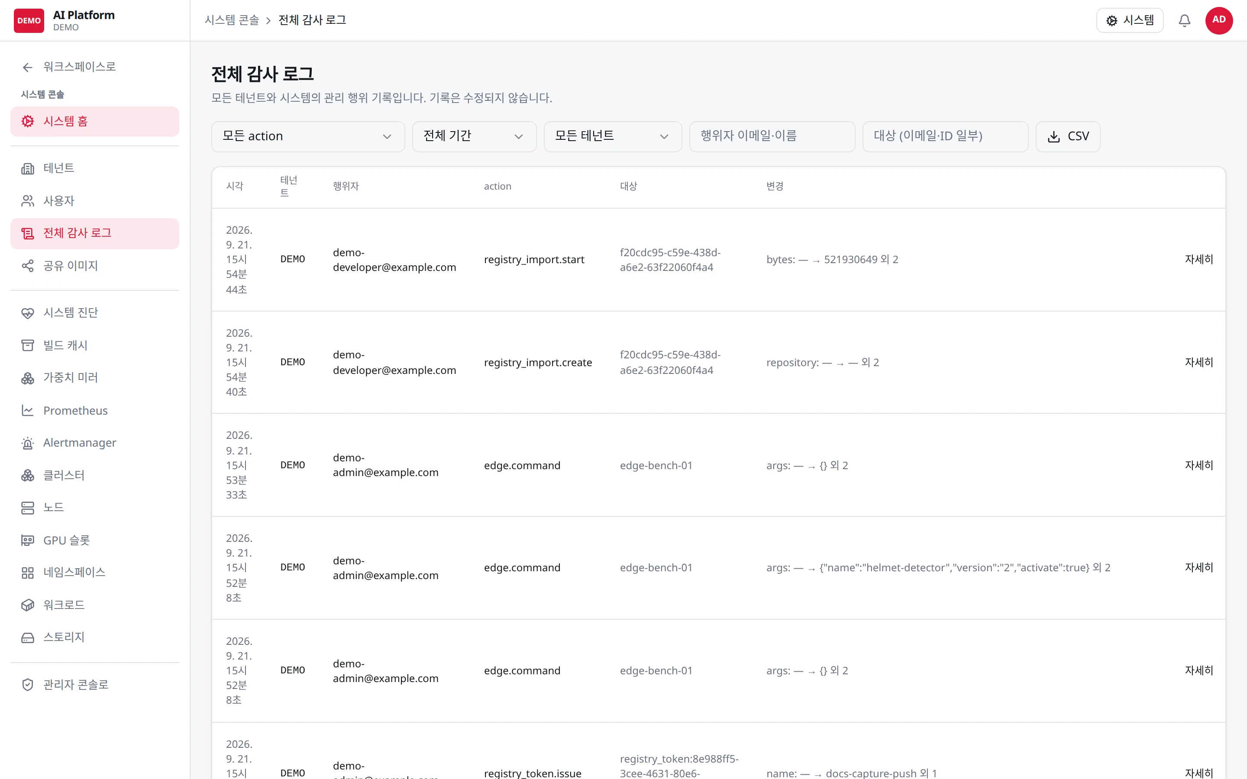Click the 테넌트 building icon
Screen dimensions: 1247x779
(27, 168)
